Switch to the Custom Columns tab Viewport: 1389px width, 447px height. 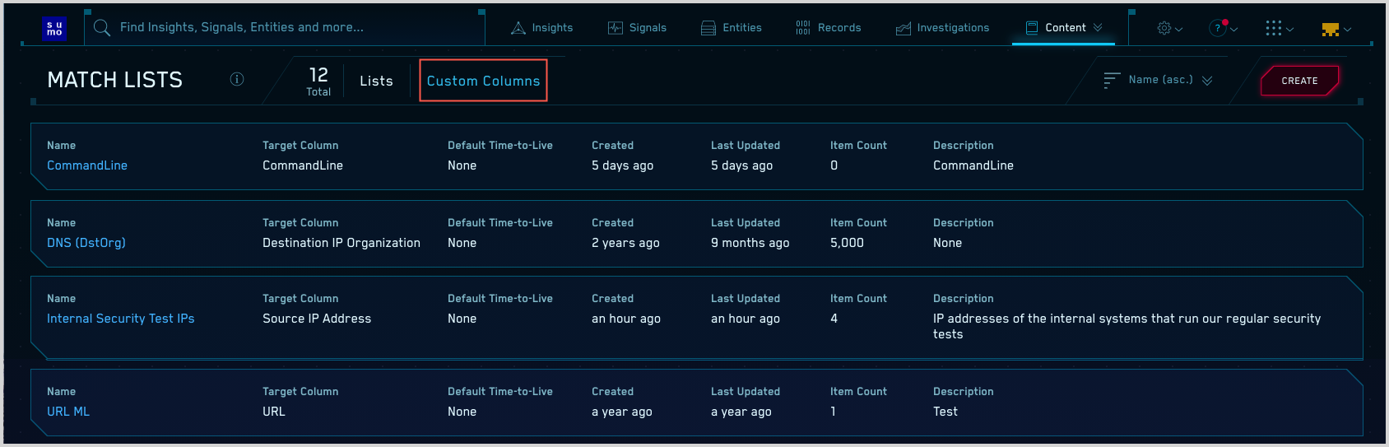point(483,81)
